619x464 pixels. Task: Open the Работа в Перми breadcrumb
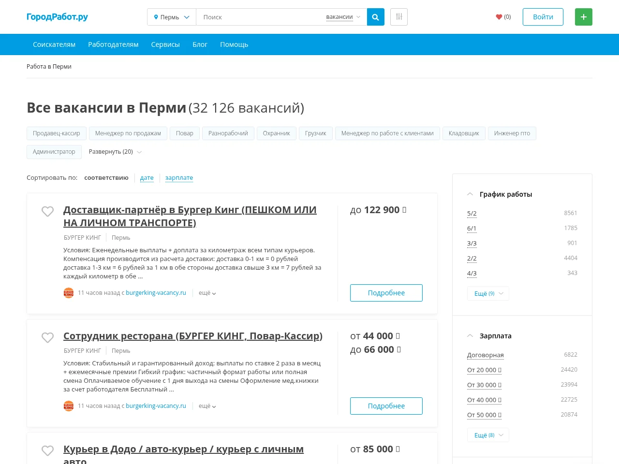pos(49,67)
